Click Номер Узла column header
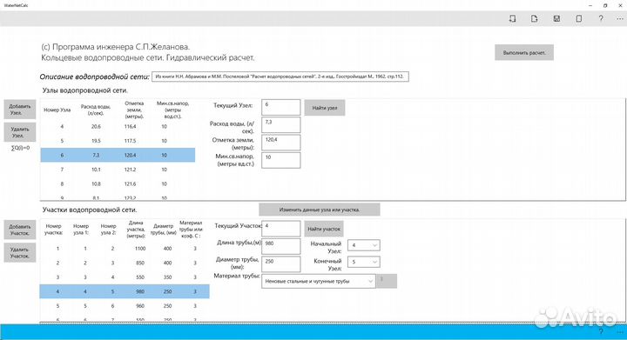627x340 pixels. pos(57,110)
